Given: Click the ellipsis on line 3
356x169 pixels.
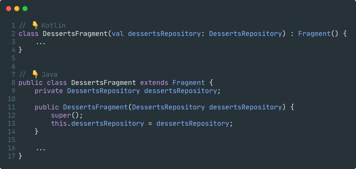Looking at the screenshot, I should pos(41,42).
